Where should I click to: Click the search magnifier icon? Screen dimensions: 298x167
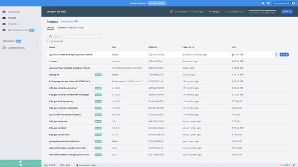[x=51, y=37]
